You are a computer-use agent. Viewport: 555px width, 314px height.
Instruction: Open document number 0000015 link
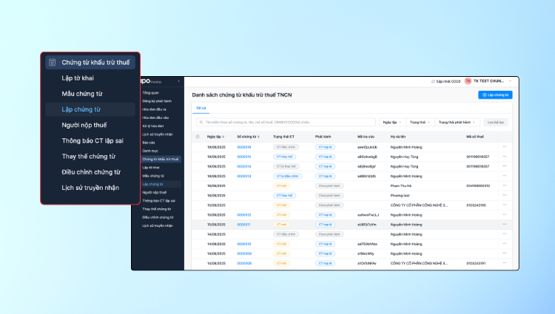coord(244,157)
